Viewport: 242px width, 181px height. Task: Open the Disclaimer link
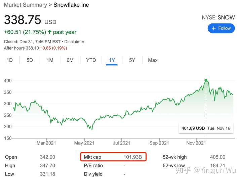[x=74, y=42]
